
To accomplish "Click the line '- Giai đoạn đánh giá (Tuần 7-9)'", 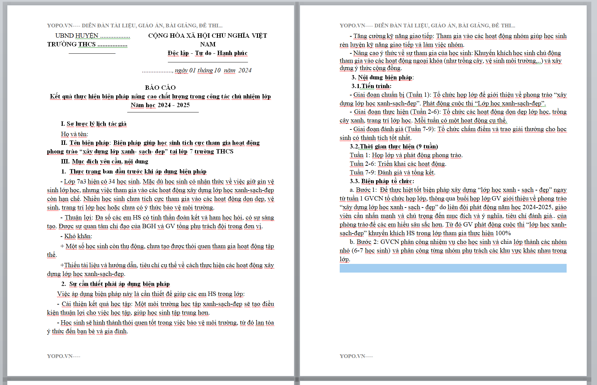I will point(458,129).
